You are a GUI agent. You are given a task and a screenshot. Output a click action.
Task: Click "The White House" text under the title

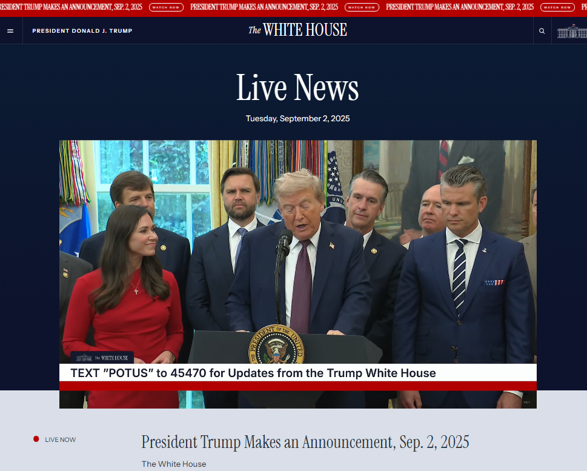[x=174, y=464]
